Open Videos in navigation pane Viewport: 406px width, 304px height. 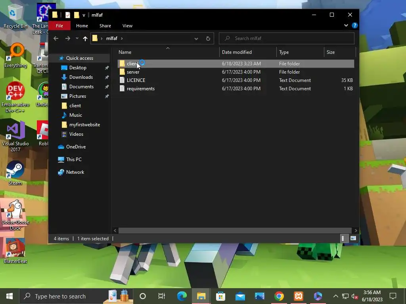[76, 134]
